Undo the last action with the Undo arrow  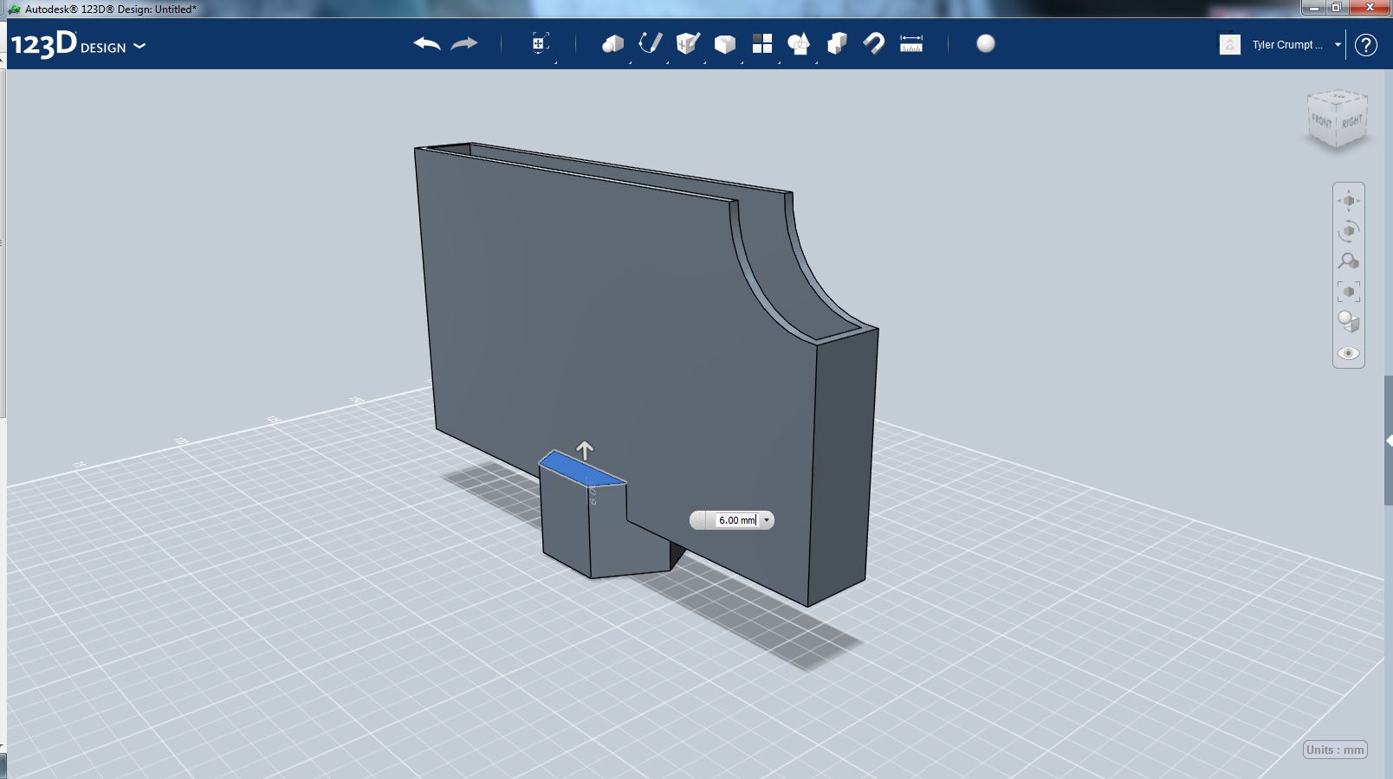coord(427,43)
